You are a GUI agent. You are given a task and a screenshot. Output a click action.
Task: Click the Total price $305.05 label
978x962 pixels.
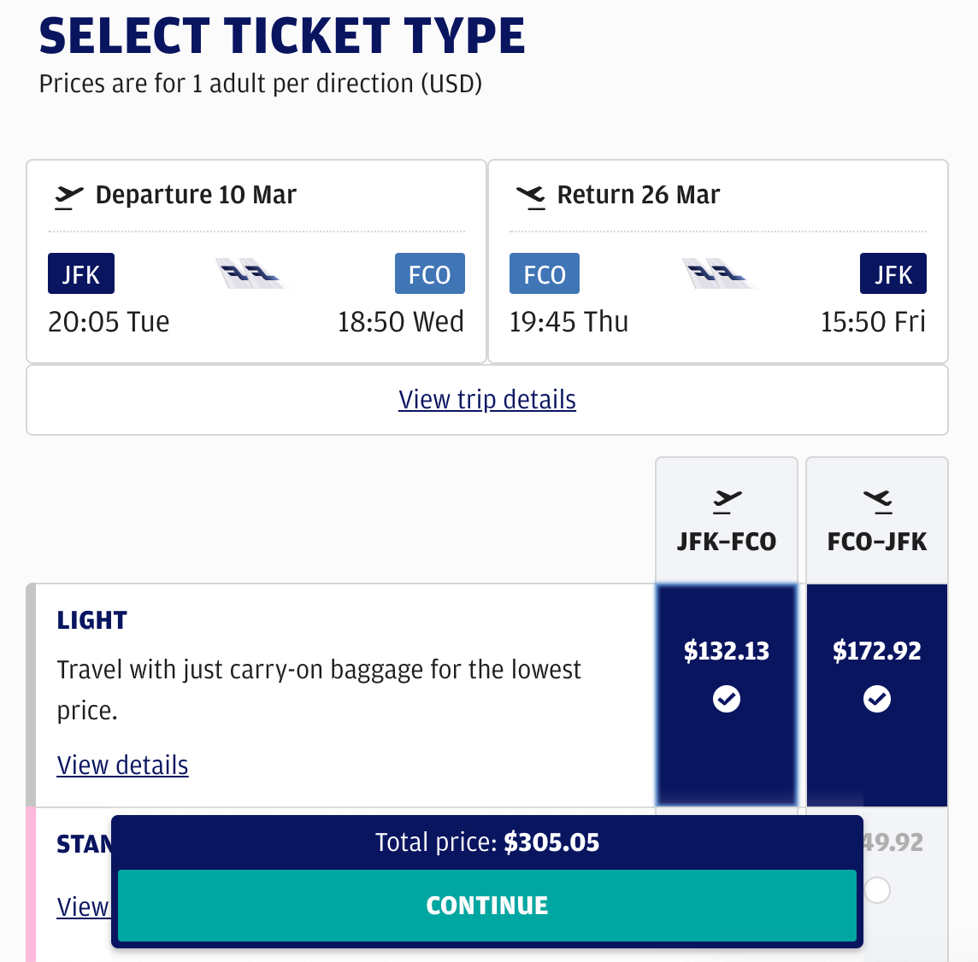pos(487,842)
